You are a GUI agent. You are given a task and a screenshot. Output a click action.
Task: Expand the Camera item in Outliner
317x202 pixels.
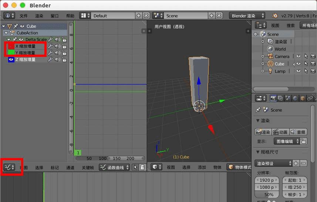pos(263,57)
